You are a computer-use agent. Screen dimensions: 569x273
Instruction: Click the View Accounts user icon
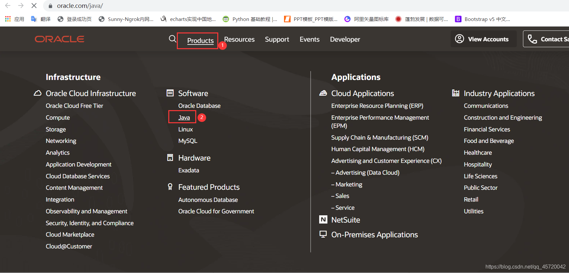click(459, 39)
